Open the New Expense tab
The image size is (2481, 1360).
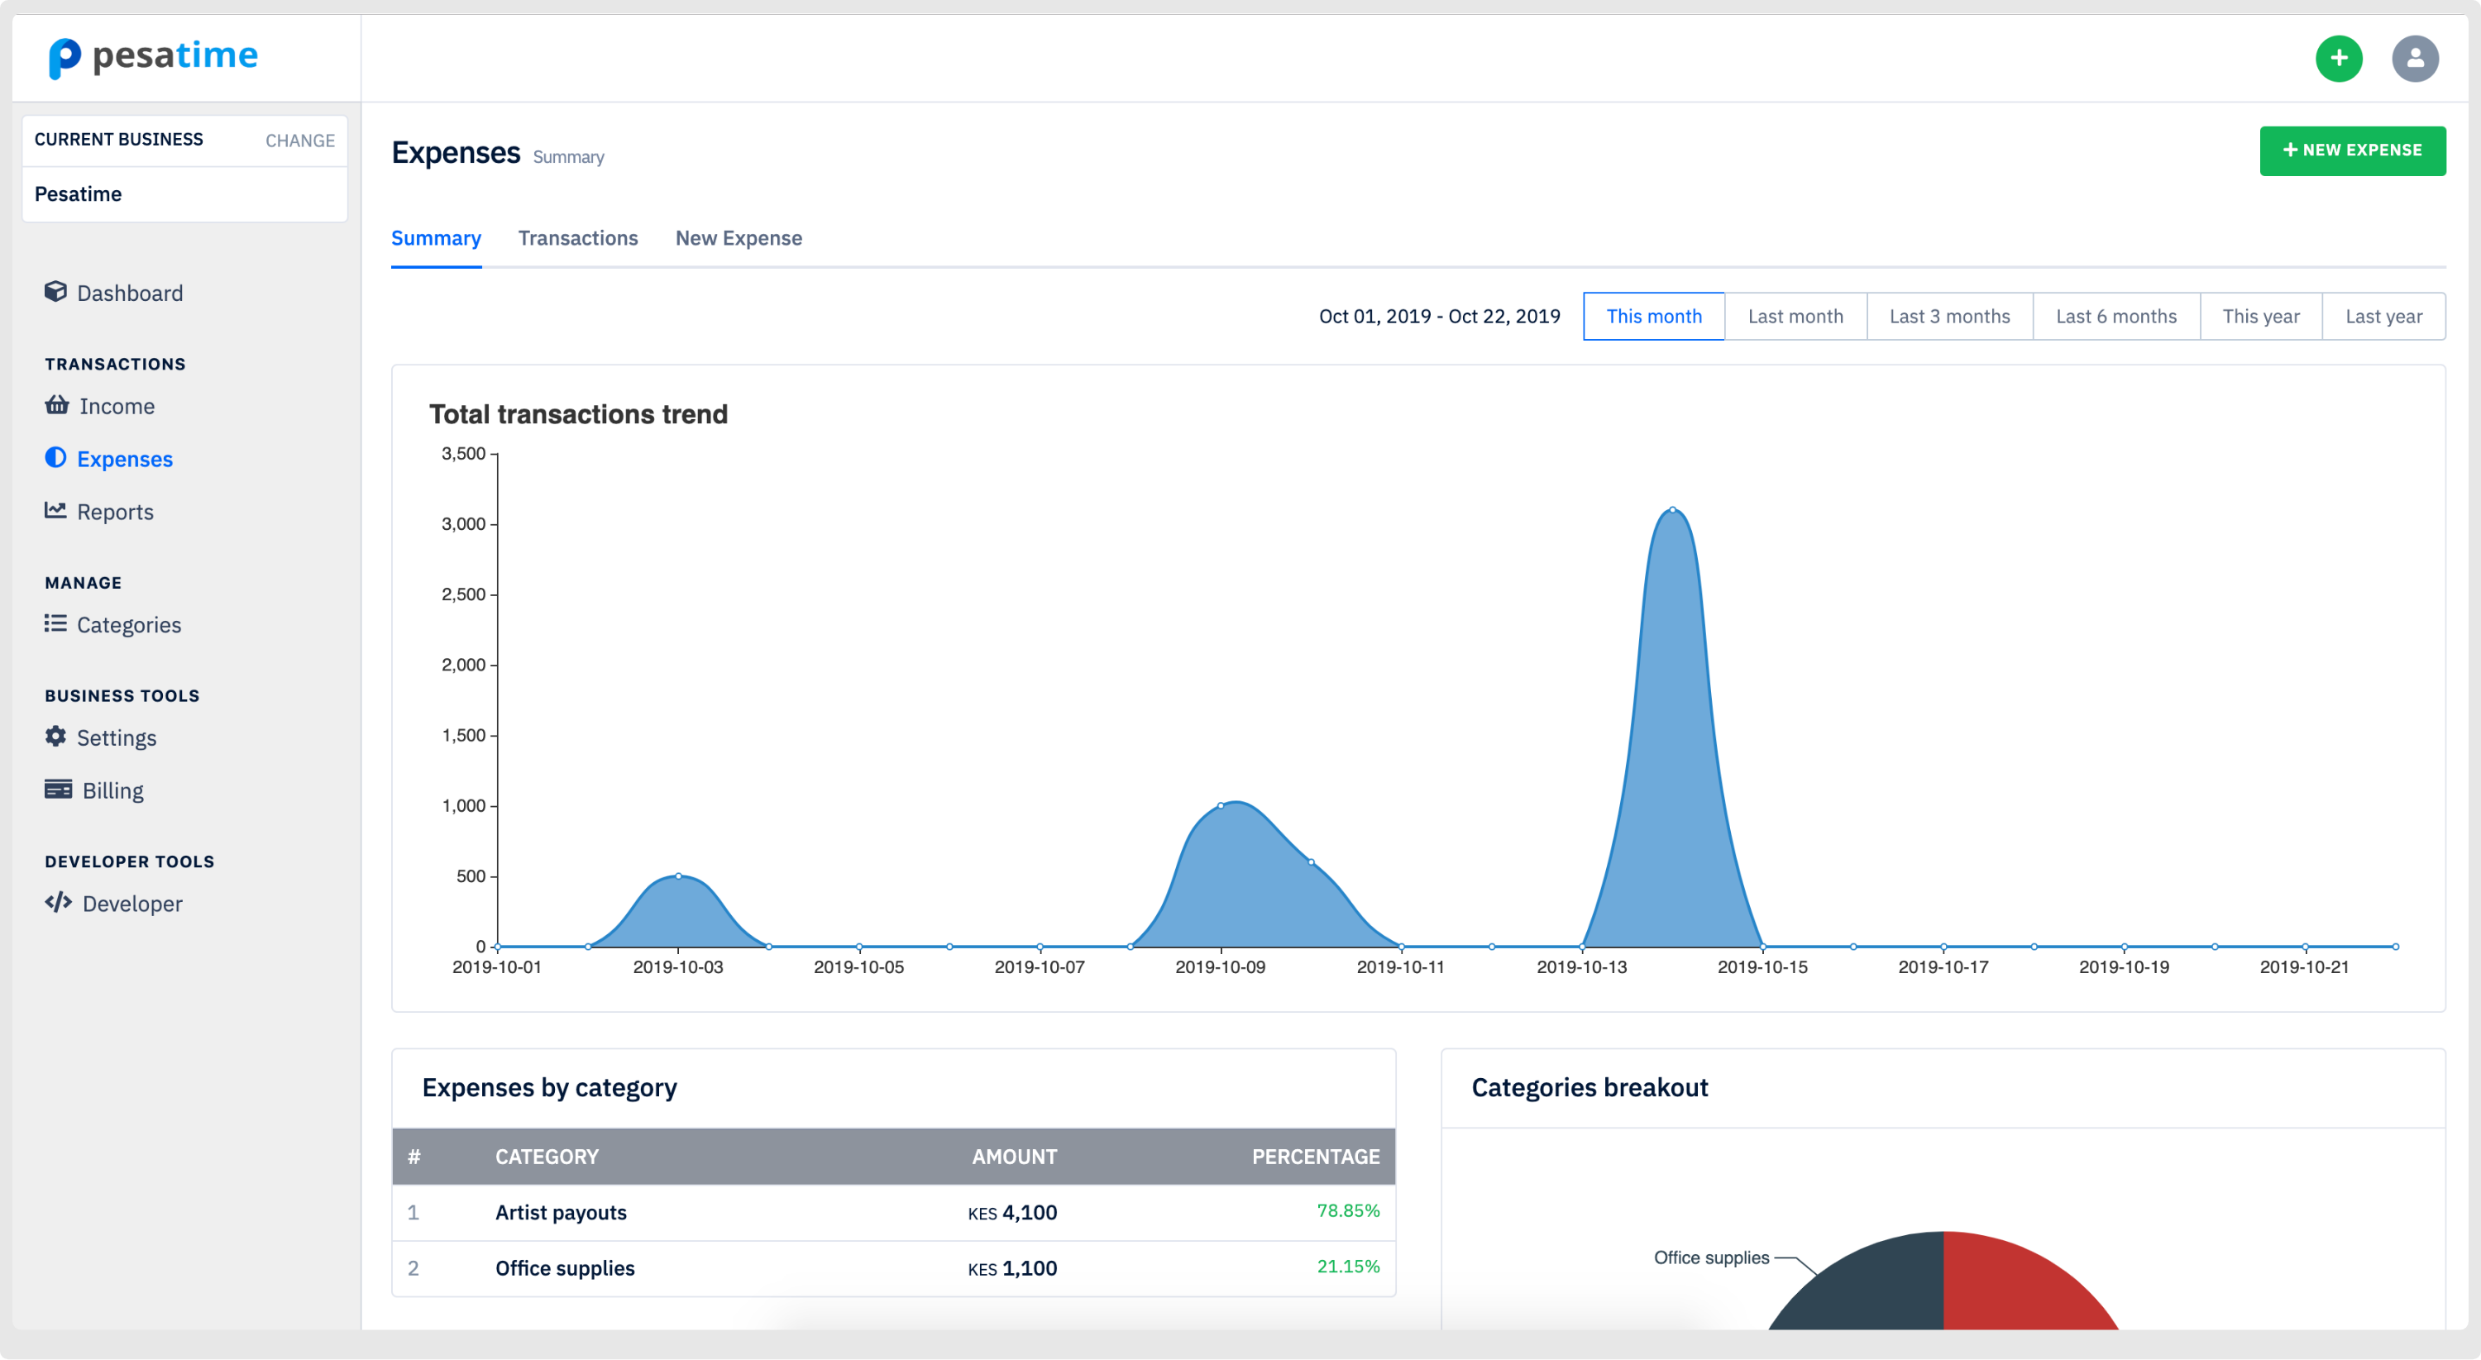click(738, 238)
